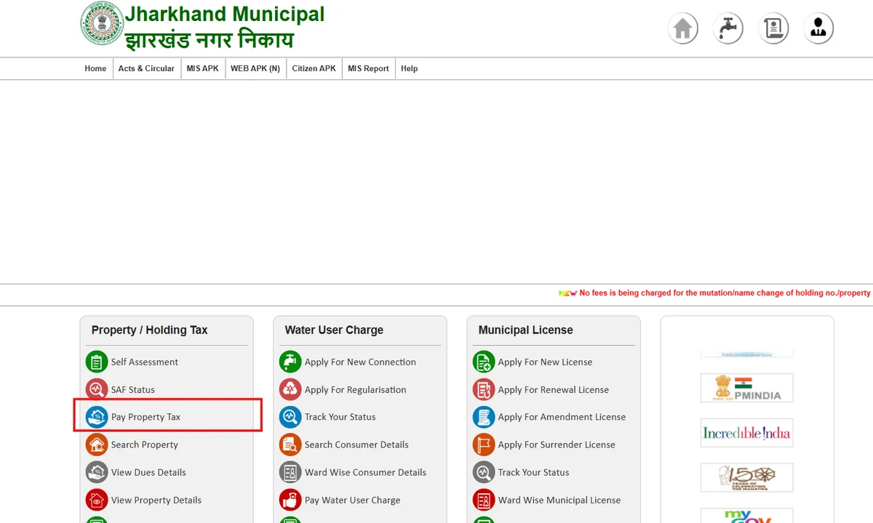Click the user profile icon in header
Image resolution: width=873 pixels, height=523 pixels.
point(818,29)
